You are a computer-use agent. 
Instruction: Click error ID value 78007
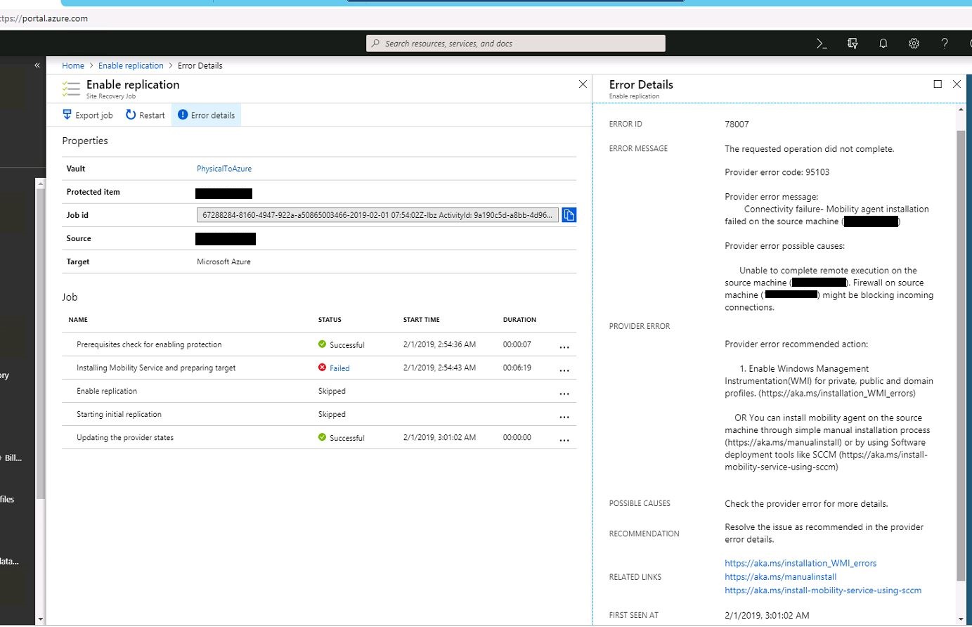pos(737,124)
